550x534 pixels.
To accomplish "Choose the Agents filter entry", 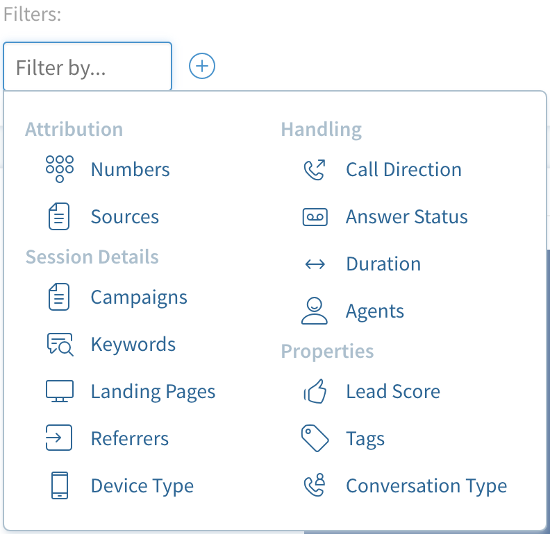I will coord(375,311).
